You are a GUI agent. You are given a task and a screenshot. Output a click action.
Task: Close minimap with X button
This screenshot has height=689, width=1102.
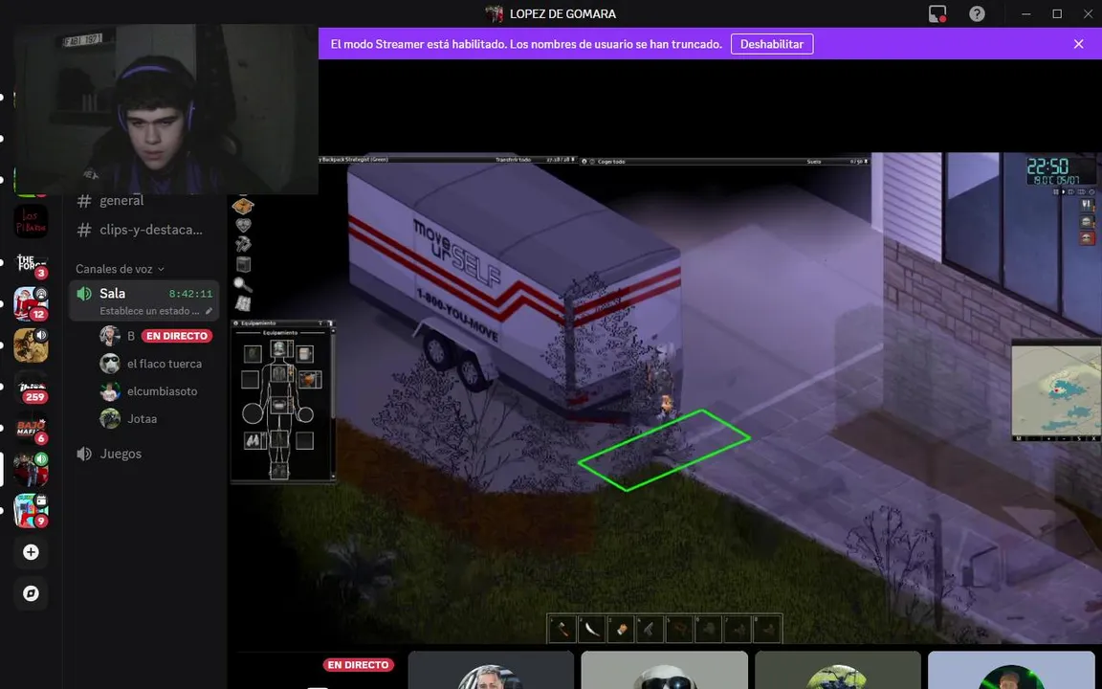pos(1093,438)
